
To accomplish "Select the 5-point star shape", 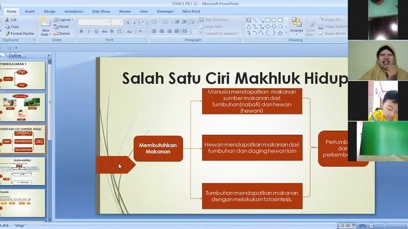I will tap(280, 33).
